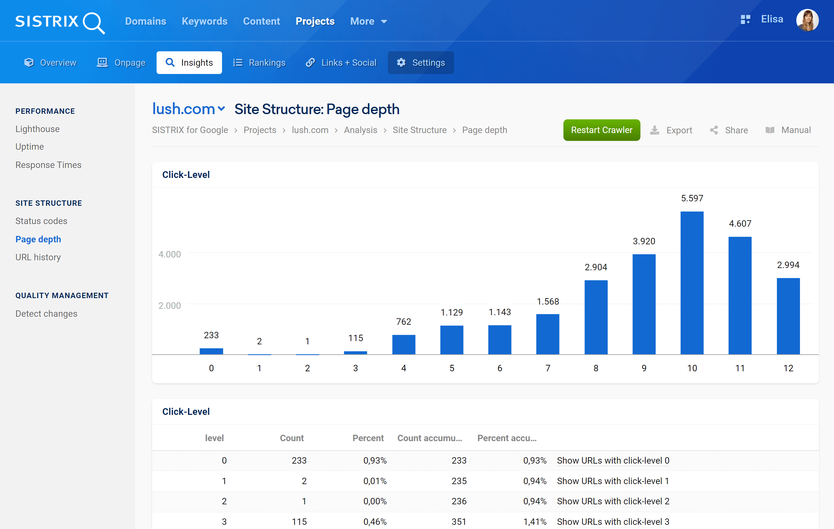Click the level 12 bar with 2.994

point(788,316)
